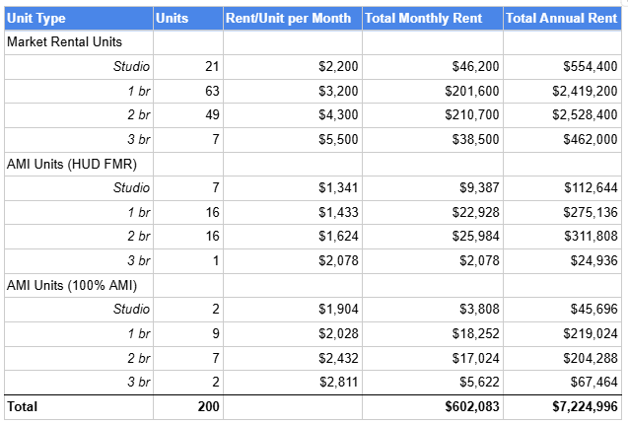Image resolution: width=628 pixels, height=424 pixels.
Task: Click the "Unit Type" column header
Action: 79,18
